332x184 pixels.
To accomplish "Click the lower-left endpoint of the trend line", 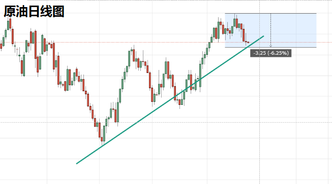I will click(77, 164).
